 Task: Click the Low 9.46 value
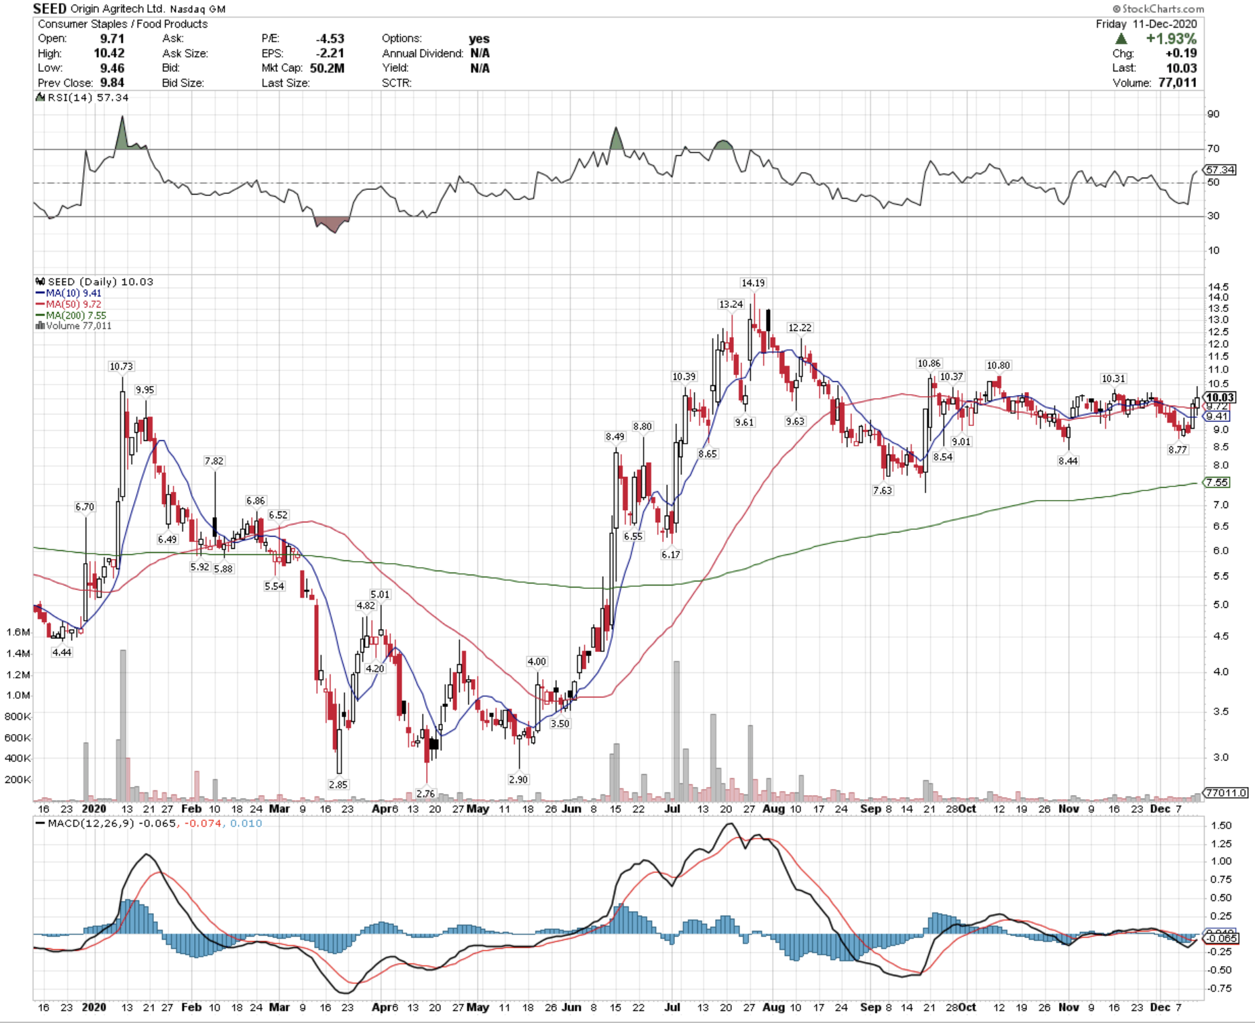point(112,68)
